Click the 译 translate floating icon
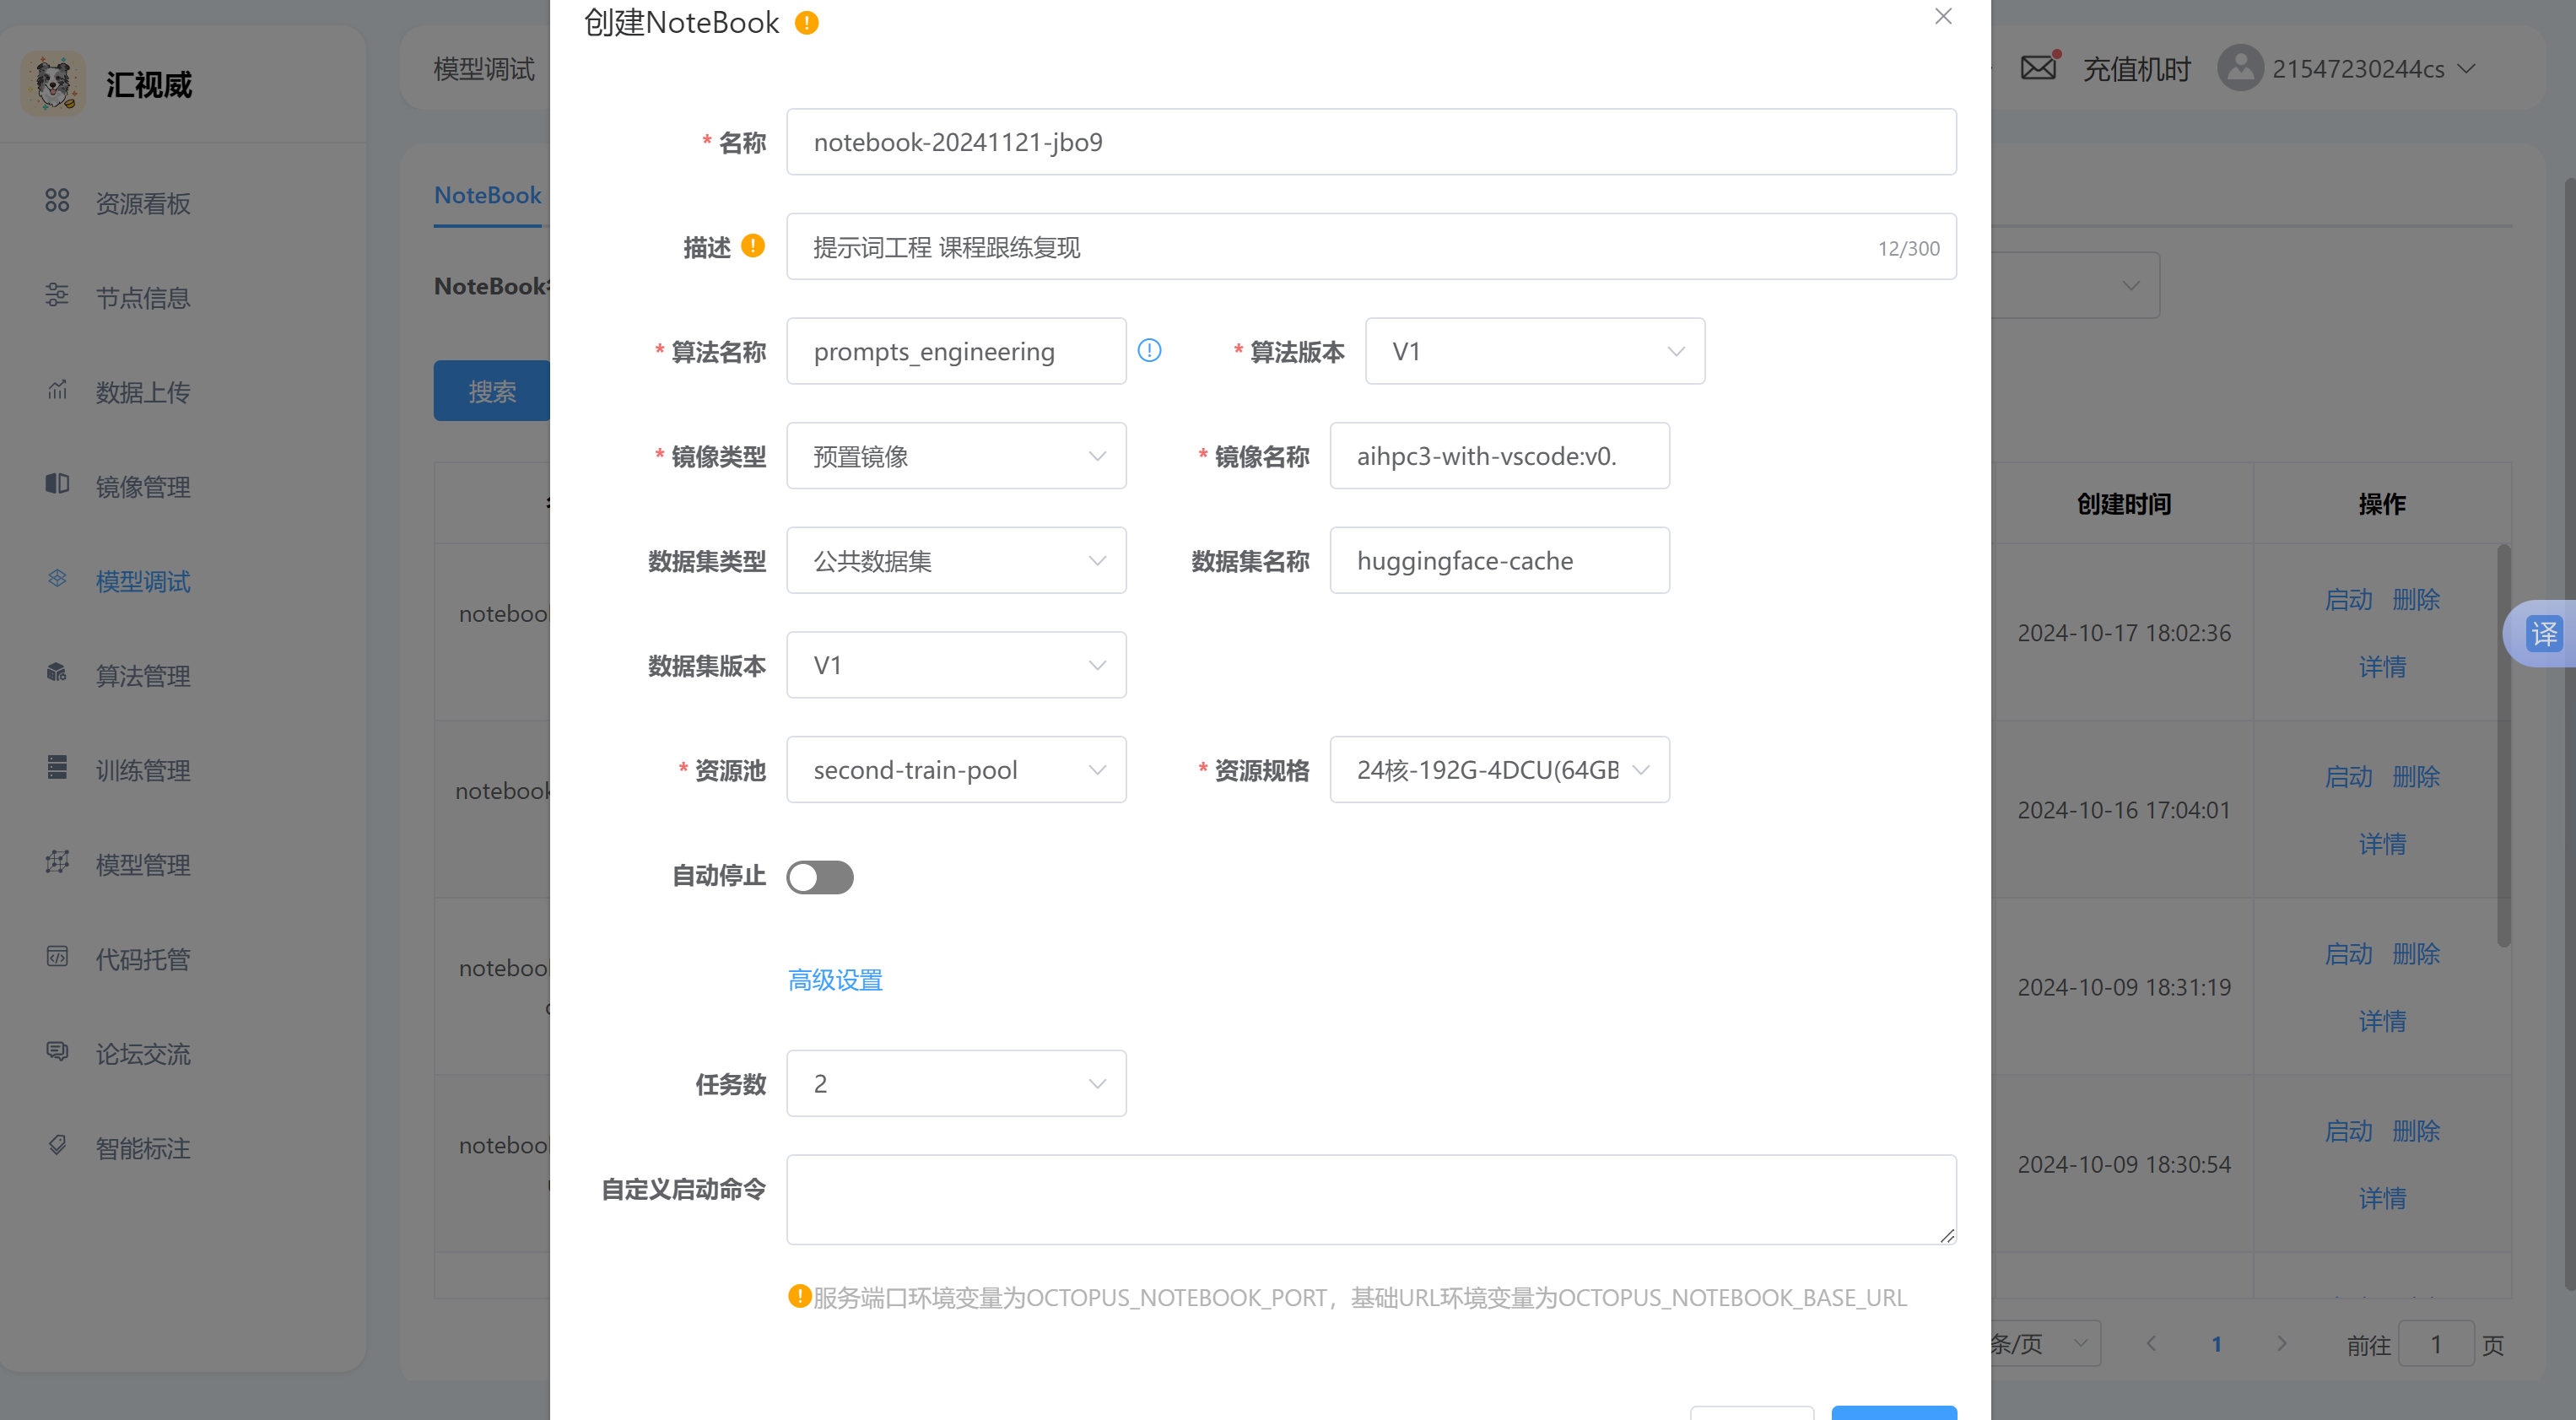The height and width of the screenshot is (1420, 2576). click(x=2544, y=633)
